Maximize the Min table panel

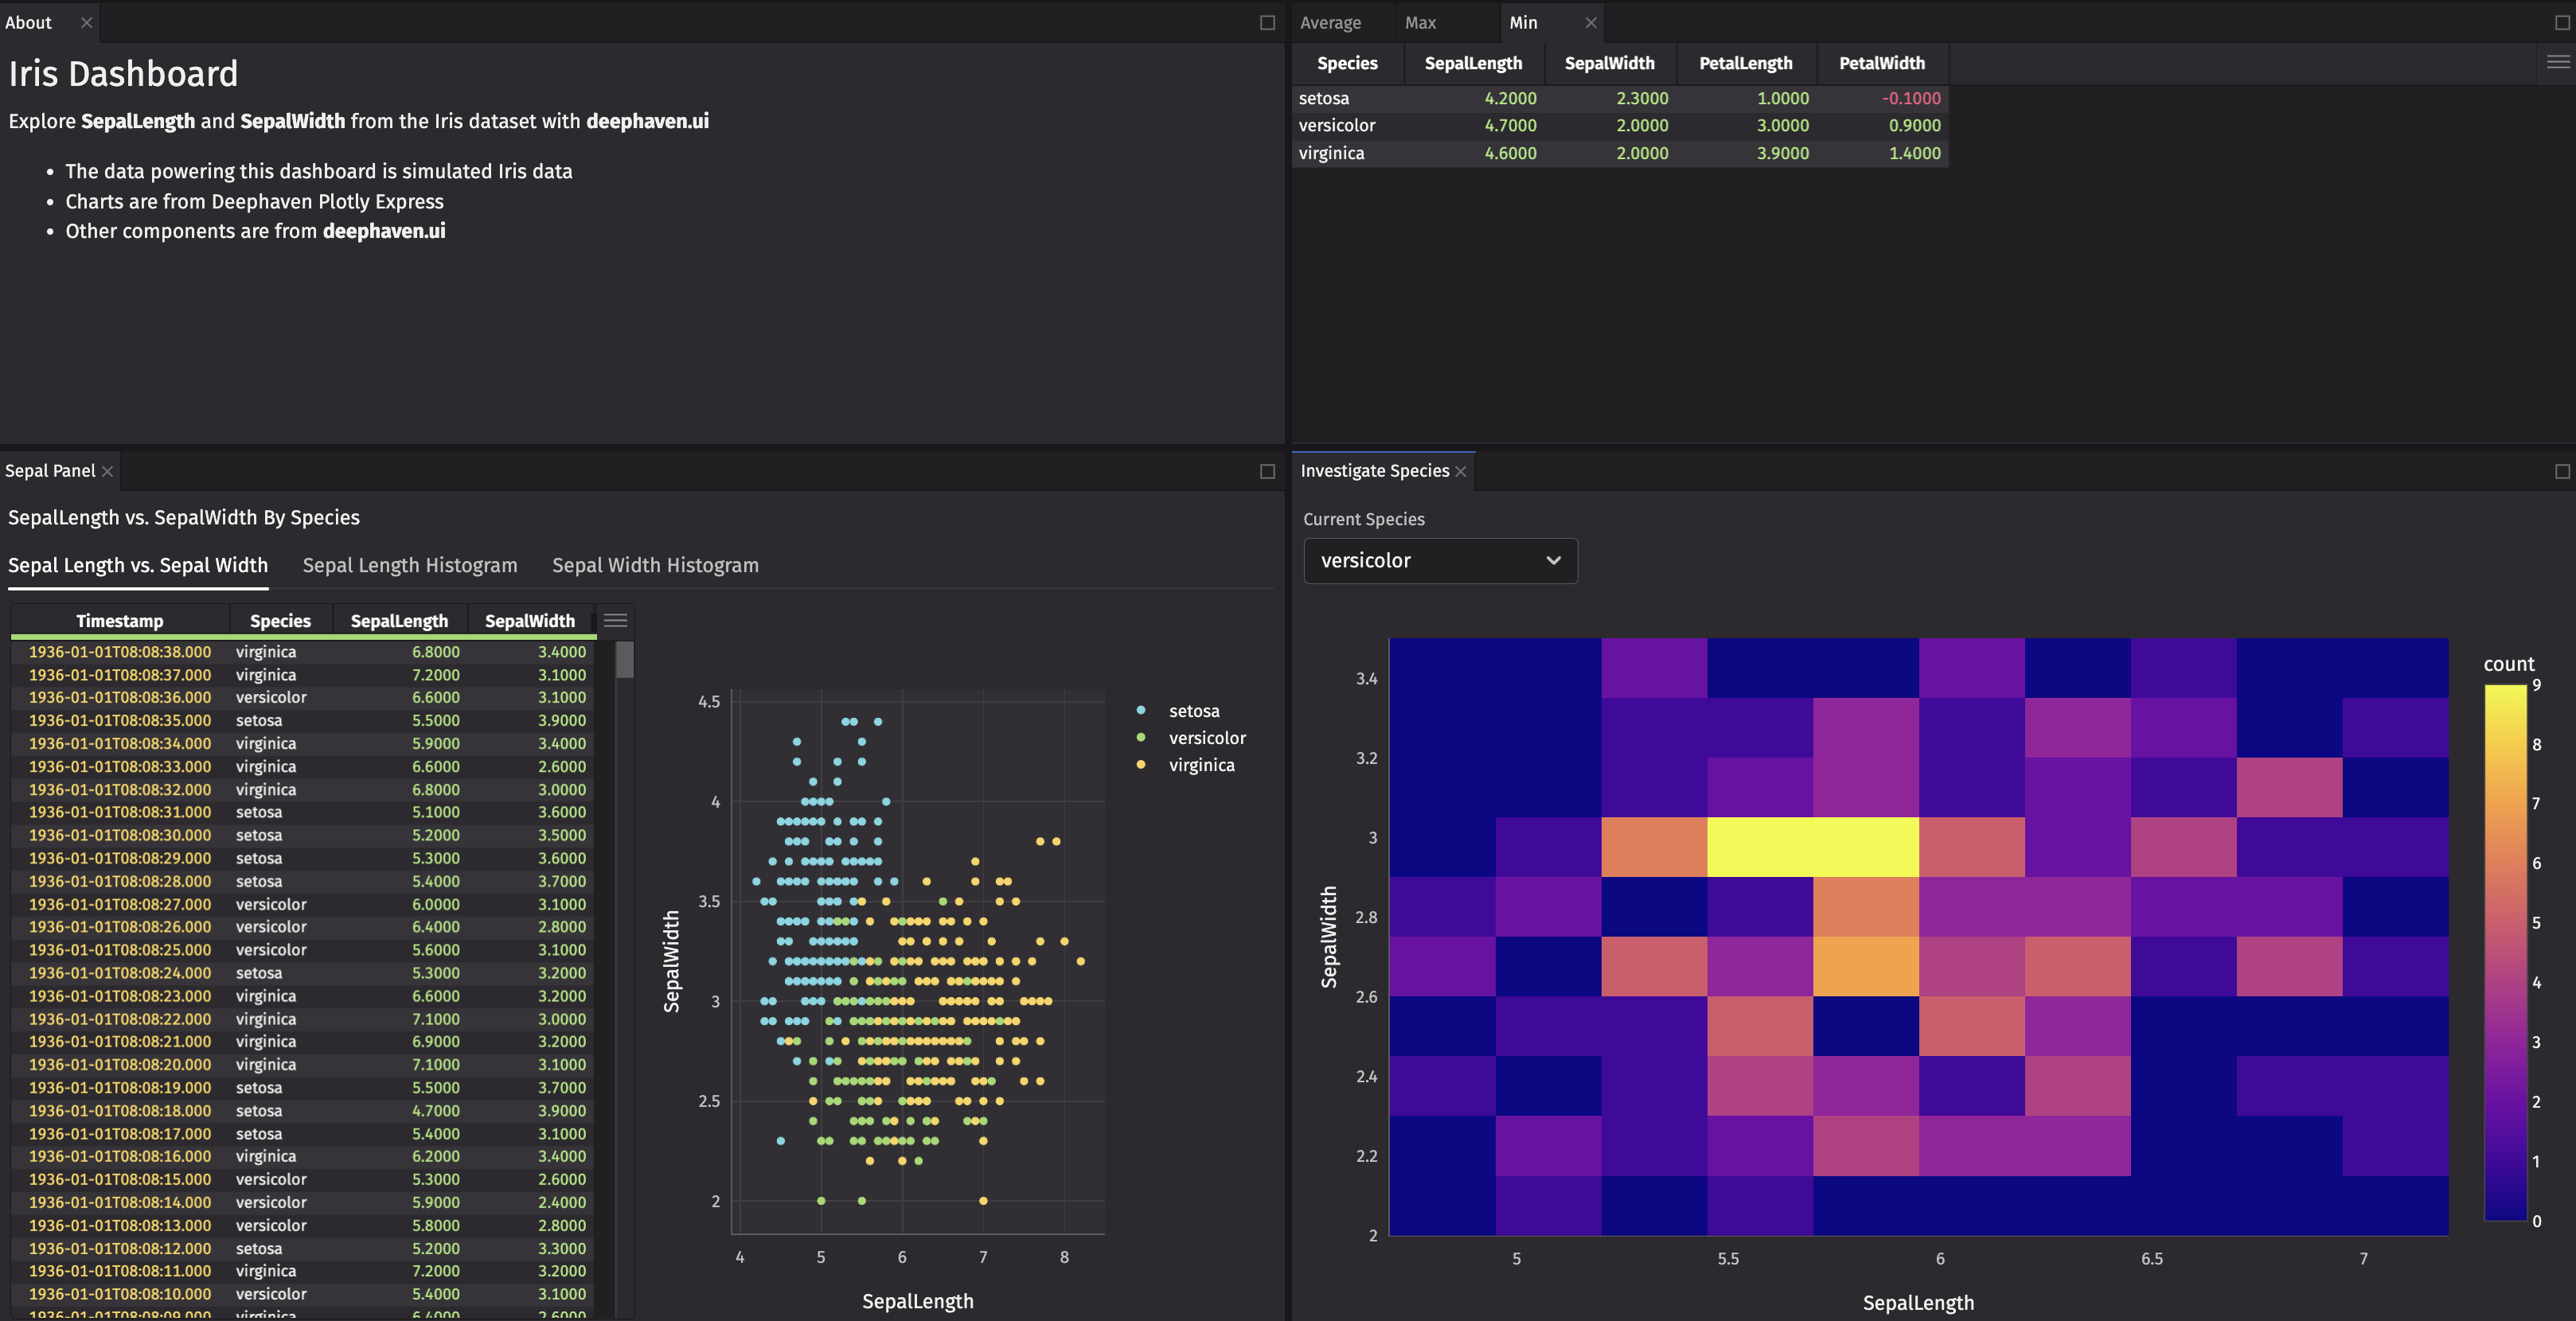[x=2562, y=22]
